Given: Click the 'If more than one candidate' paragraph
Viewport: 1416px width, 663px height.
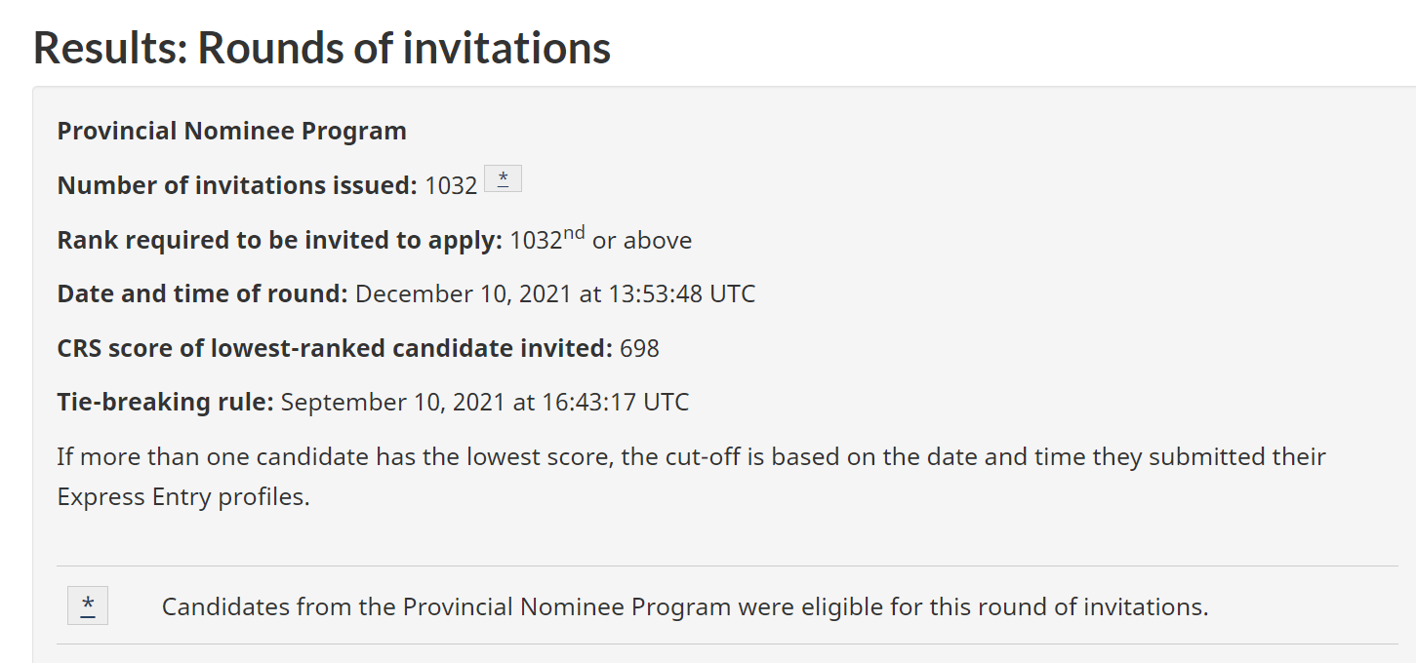Looking at the screenshot, I should (x=692, y=476).
